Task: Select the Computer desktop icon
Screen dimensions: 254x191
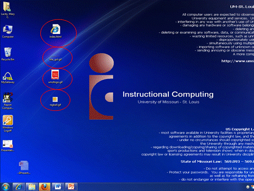Action: point(7,29)
